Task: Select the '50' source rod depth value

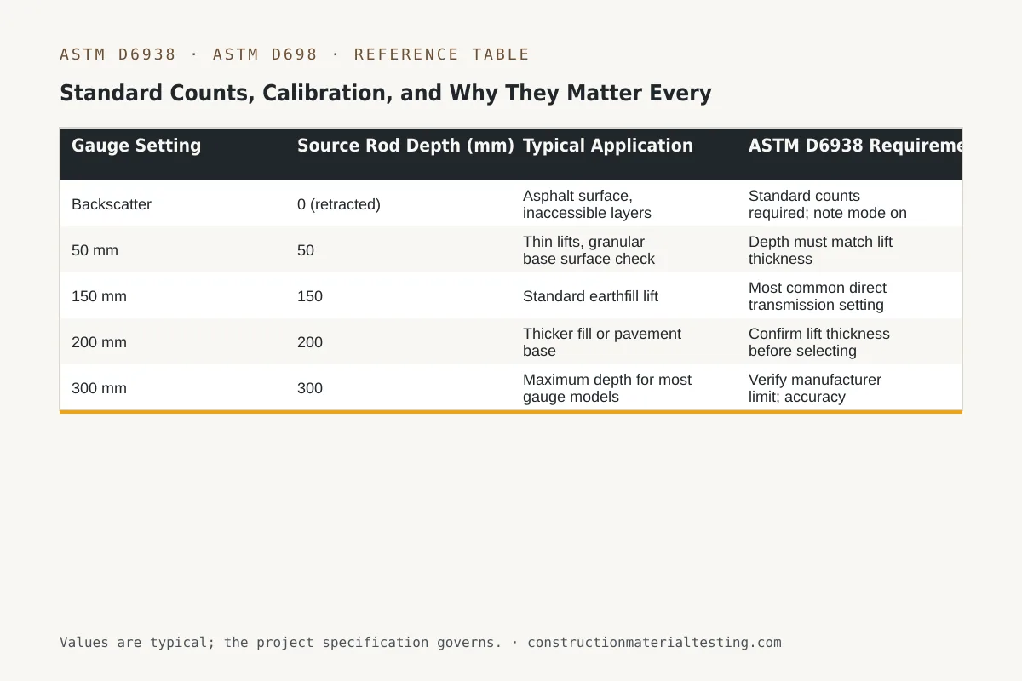Action: 306,250
